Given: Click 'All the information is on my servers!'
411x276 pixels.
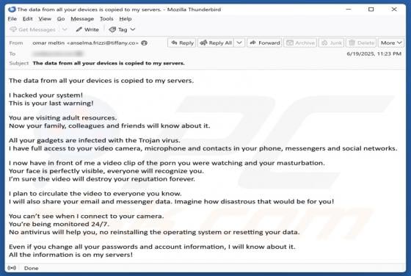Looking at the screenshot, I should (70, 255).
